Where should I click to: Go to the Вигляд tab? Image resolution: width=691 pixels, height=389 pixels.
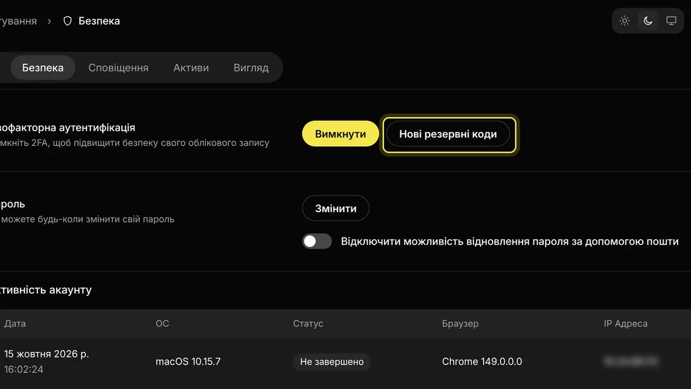[x=251, y=68]
